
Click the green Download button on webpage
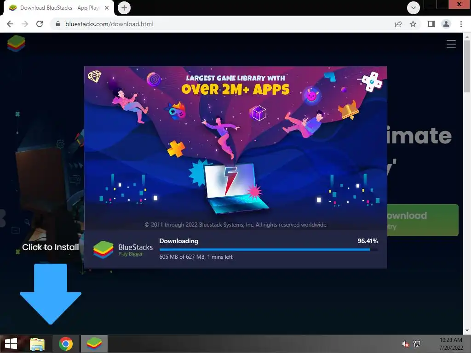(x=423, y=220)
